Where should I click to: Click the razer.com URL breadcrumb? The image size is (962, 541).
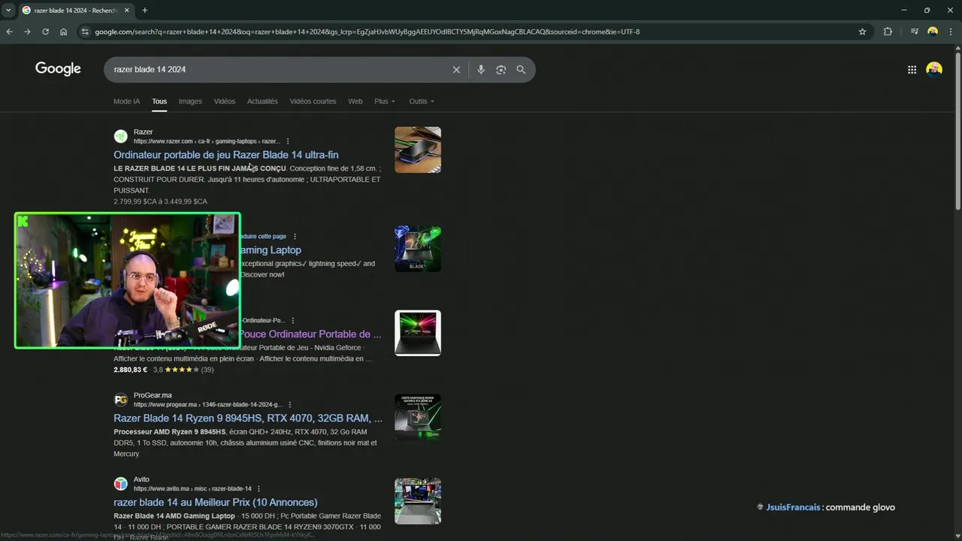(x=207, y=141)
